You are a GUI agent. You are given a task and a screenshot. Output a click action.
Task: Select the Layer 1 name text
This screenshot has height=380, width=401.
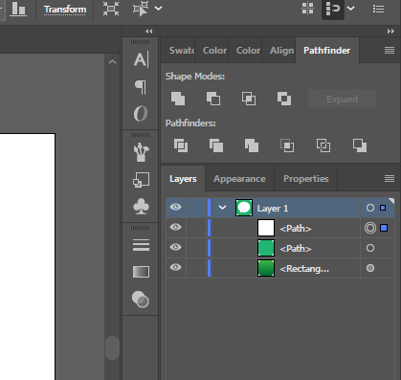click(273, 209)
